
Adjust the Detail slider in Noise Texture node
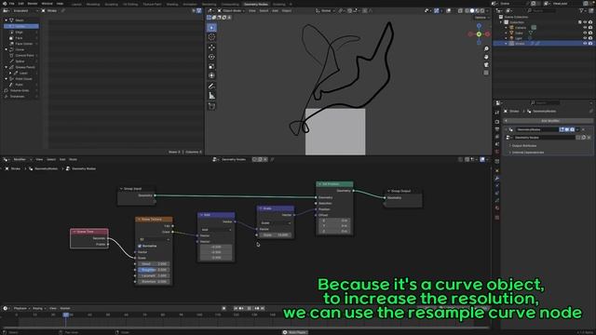click(x=154, y=263)
